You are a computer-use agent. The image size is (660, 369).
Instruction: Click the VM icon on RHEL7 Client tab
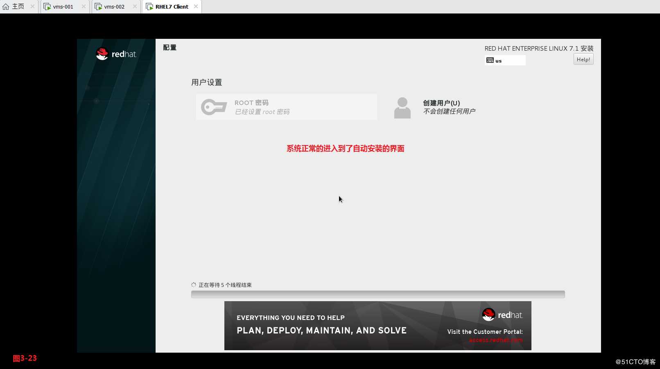149,7
